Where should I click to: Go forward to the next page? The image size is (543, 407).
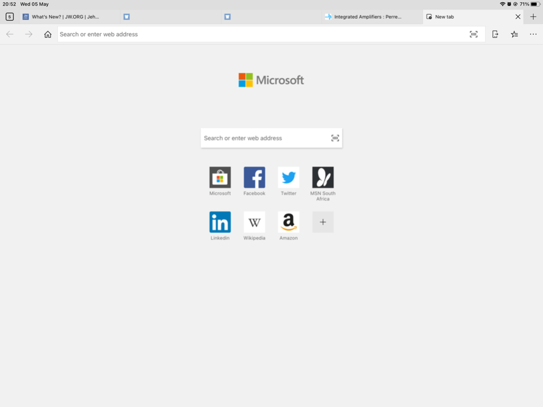pyautogui.click(x=29, y=34)
